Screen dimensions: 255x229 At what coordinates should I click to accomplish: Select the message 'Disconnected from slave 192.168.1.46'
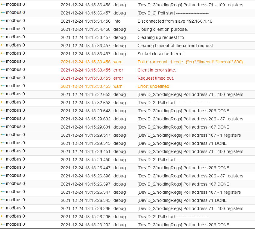click(175, 21)
